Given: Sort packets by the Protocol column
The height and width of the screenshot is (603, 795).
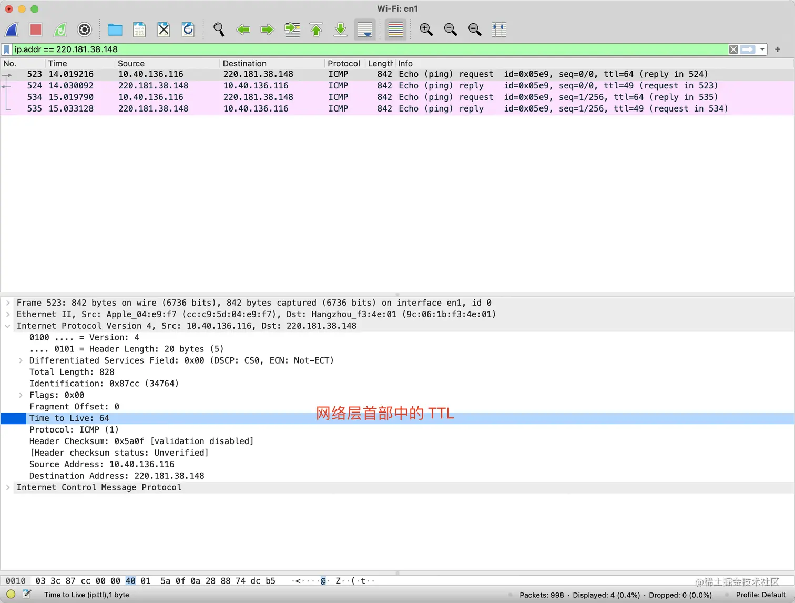Looking at the screenshot, I should [x=345, y=63].
